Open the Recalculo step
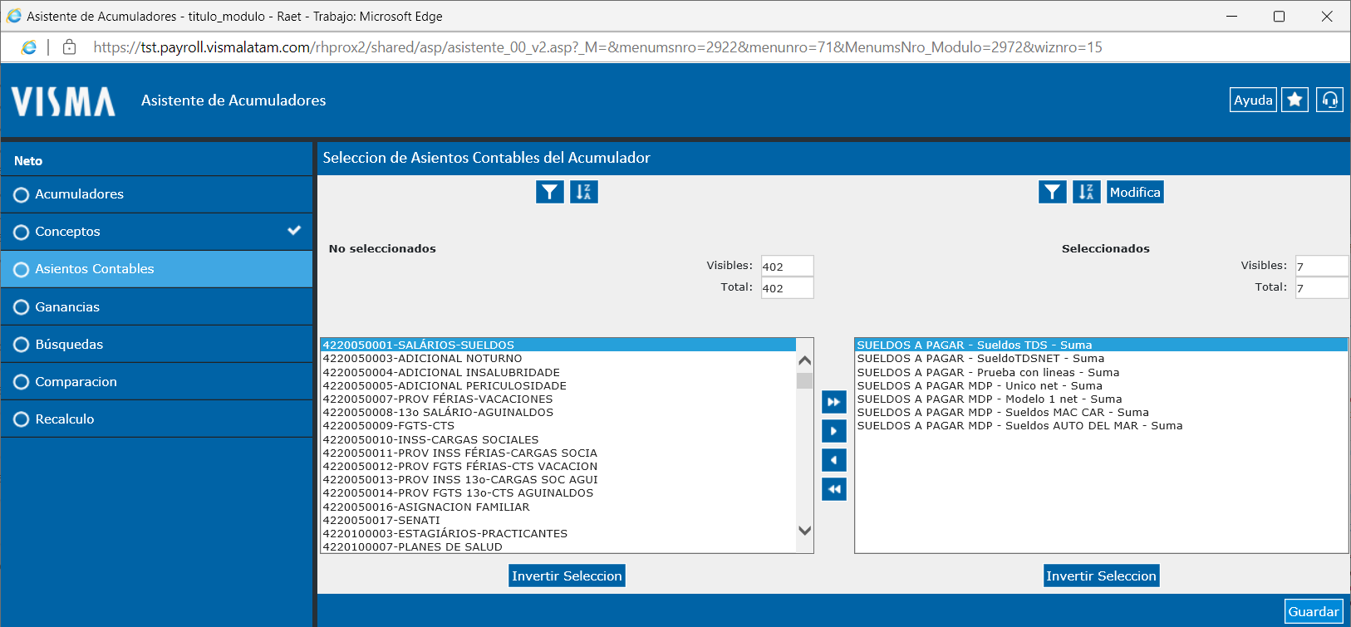The width and height of the screenshot is (1351, 627). (x=157, y=419)
